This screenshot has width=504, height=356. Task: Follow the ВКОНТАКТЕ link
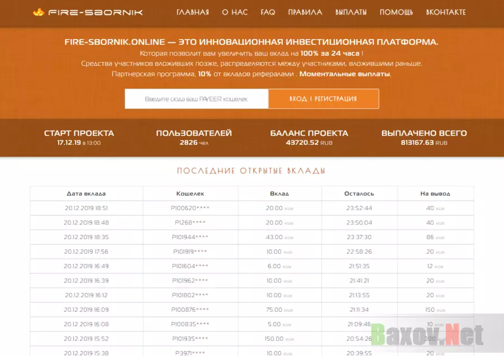pos(446,12)
